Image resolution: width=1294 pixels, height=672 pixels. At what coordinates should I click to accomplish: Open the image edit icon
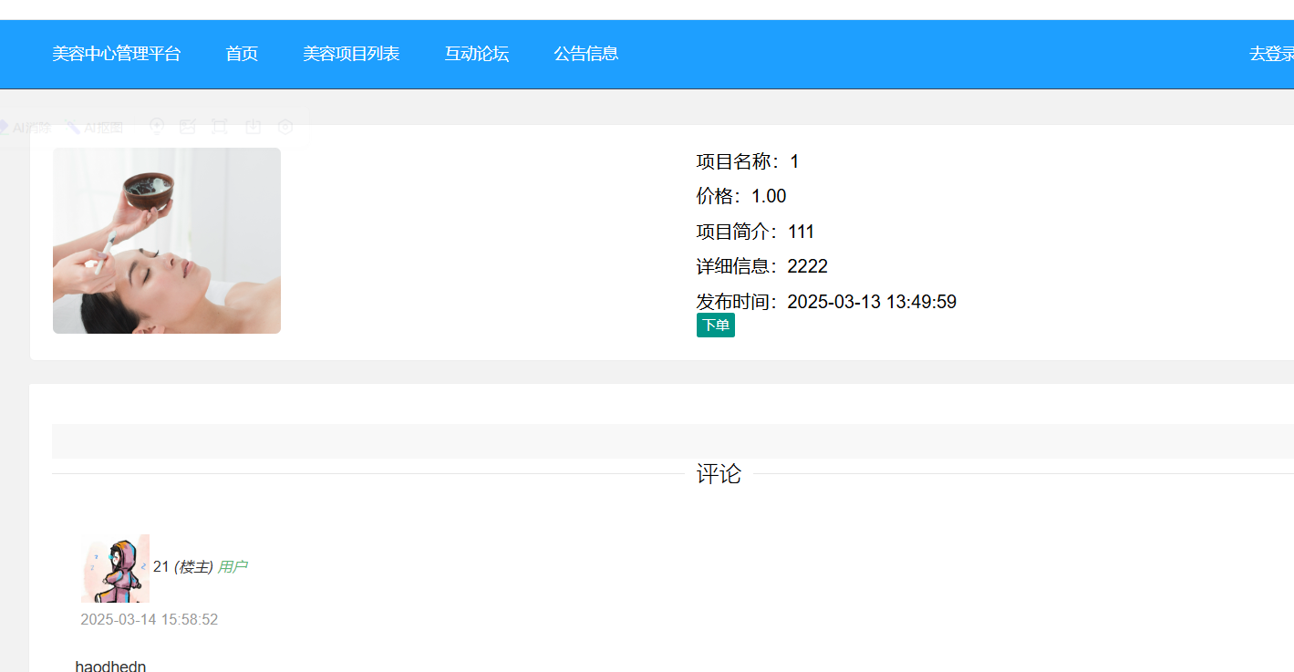(188, 127)
